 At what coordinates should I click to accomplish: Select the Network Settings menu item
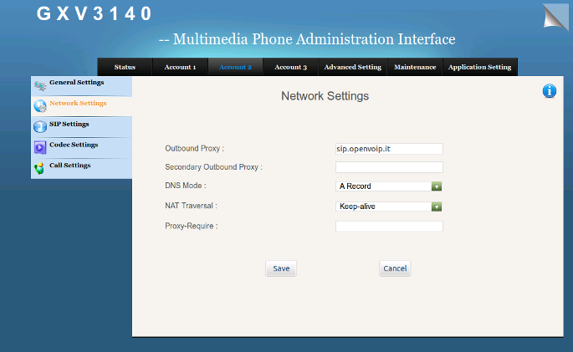[x=81, y=107]
